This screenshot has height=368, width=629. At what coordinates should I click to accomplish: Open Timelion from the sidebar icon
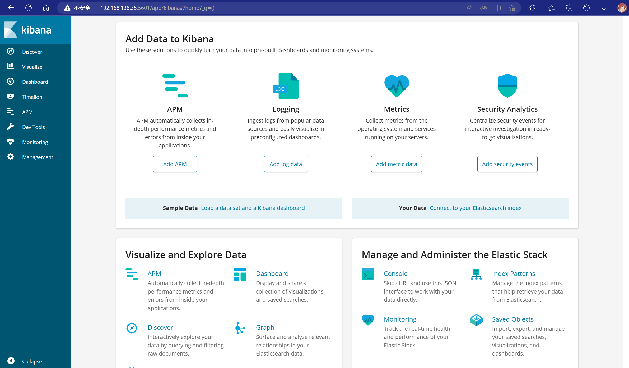tap(11, 96)
